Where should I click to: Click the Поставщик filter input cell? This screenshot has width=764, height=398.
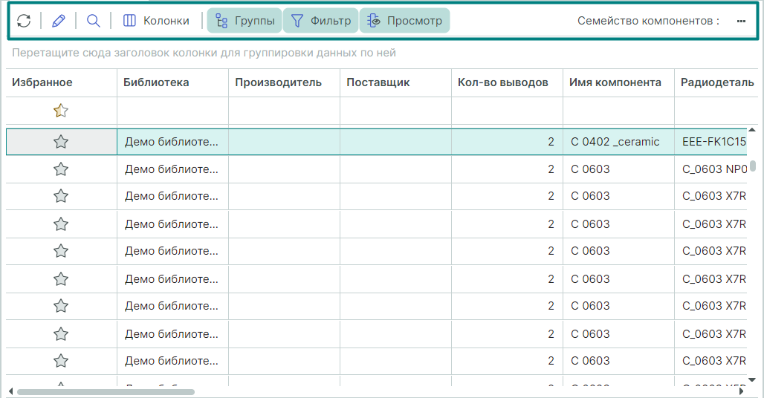[395, 111]
